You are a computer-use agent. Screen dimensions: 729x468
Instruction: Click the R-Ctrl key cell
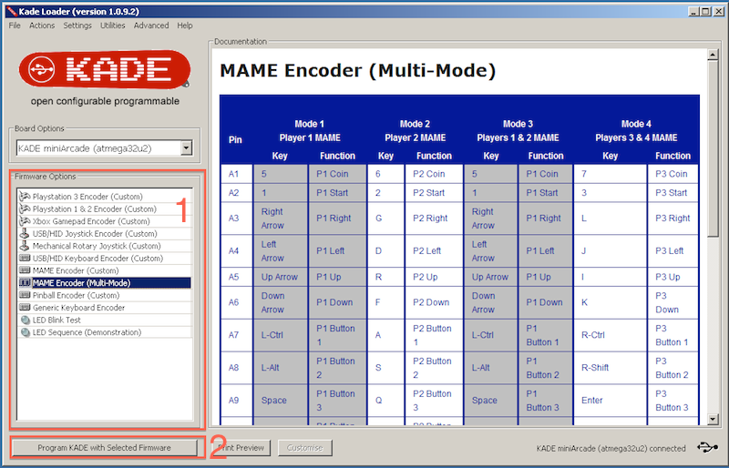[610, 335]
